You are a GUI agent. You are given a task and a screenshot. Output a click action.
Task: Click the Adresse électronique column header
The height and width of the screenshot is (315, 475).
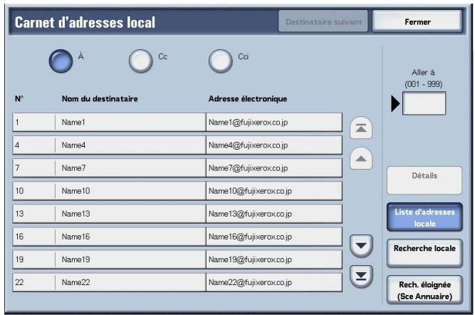(248, 99)
